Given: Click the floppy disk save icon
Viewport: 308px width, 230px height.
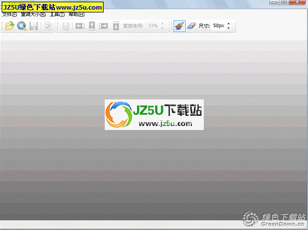Looking at the screenshot, I should pyautogui.click(x=33, y=26).
